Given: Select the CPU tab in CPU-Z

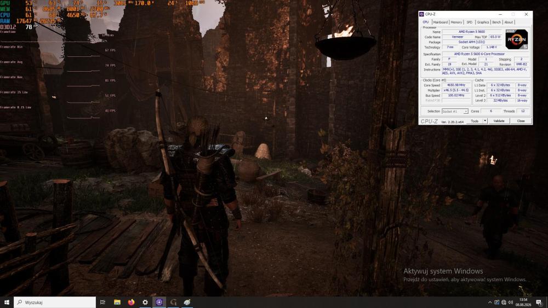Looking at the screenshot, I should (426, 22).
